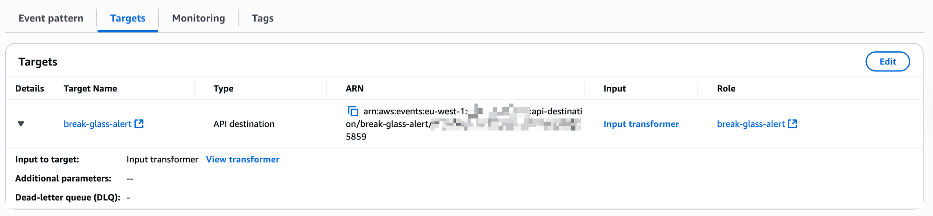This screenshot has height=216, width=933.
Task: Open the break-glass-alert role link
Action: click(x=751, y=124)
